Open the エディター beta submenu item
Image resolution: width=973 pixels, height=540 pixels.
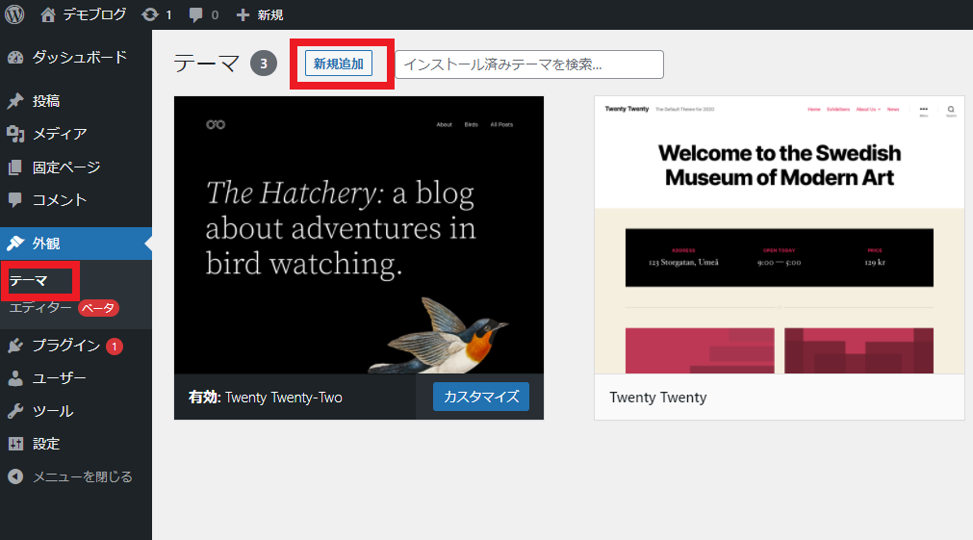tap(40, 308)
